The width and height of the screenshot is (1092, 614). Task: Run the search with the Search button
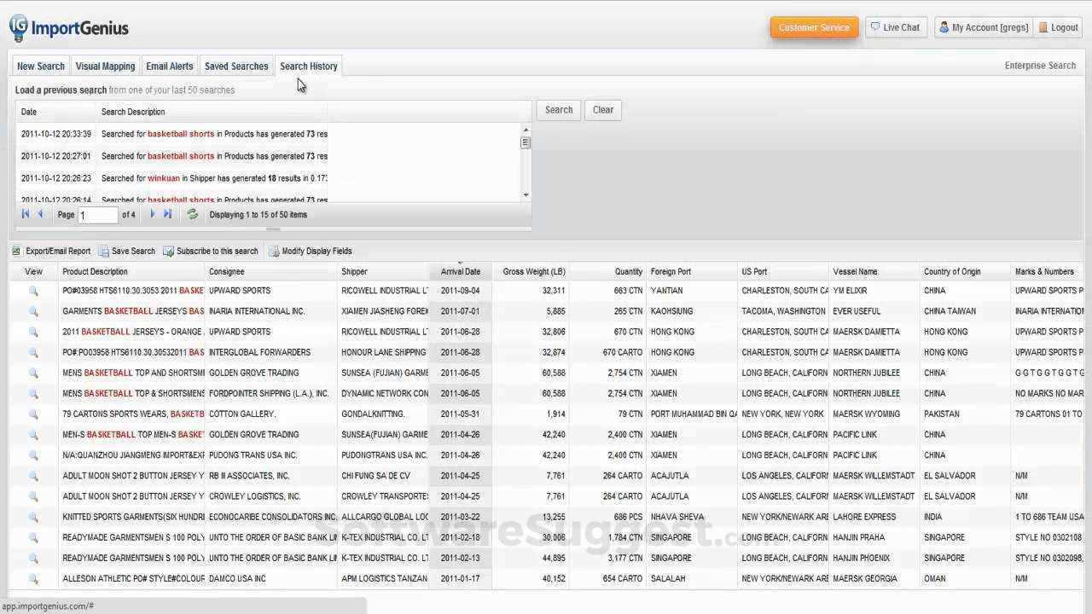coord(558,109)
